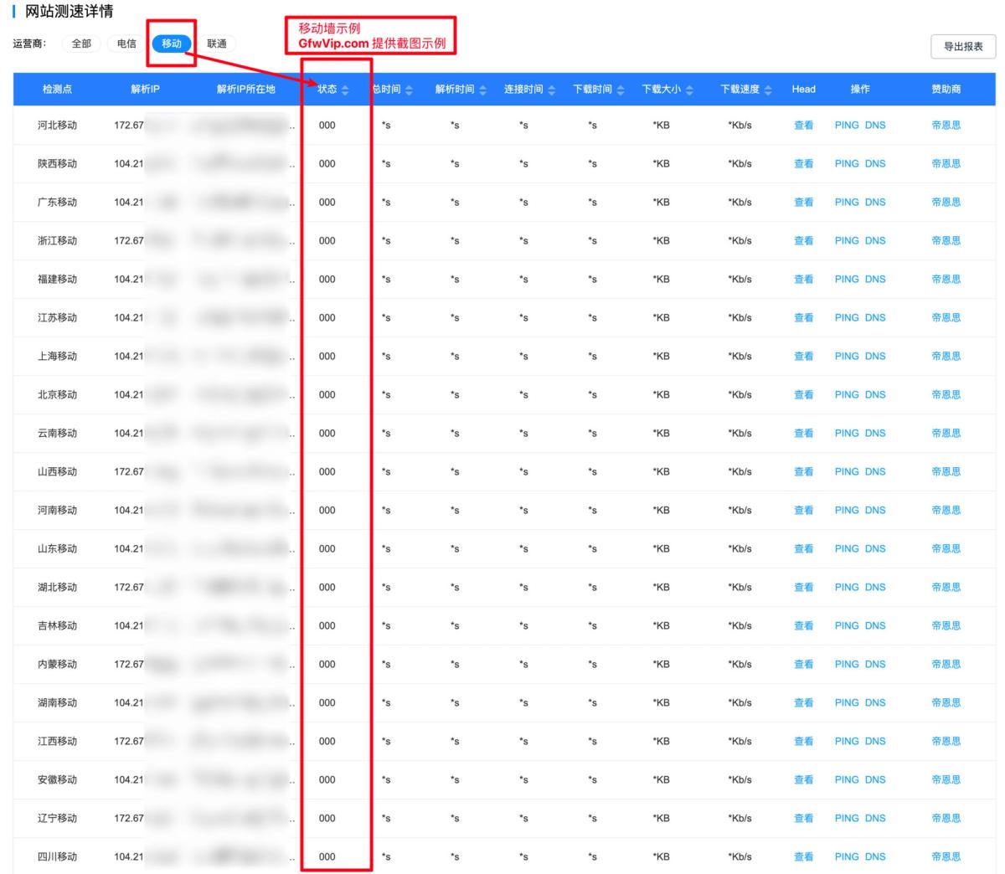Open 查看 link for 山东移动
Screen dimensions: 1005x874
[x=803, y=549]
